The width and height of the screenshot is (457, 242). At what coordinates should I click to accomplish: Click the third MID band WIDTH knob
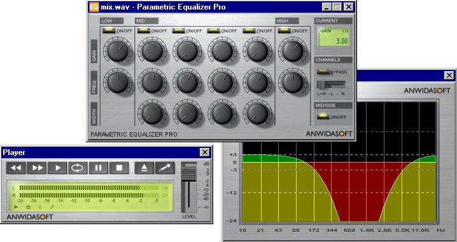click(222, 114)
